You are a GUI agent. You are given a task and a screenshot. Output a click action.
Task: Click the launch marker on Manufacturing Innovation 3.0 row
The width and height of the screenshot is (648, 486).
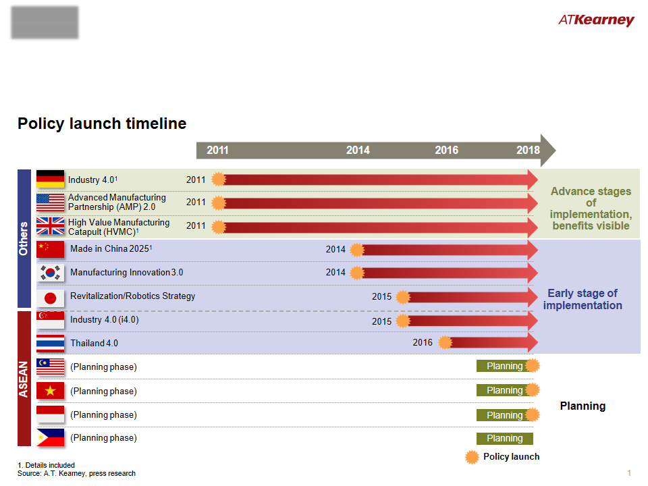pos(357,273)
